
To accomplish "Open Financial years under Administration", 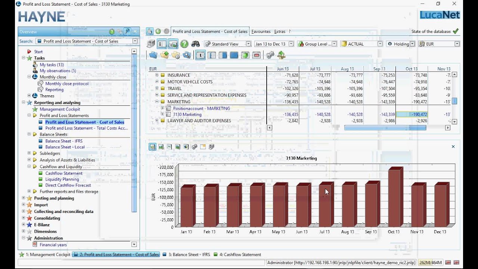I will pyautogui.click(x=53, y=245).
